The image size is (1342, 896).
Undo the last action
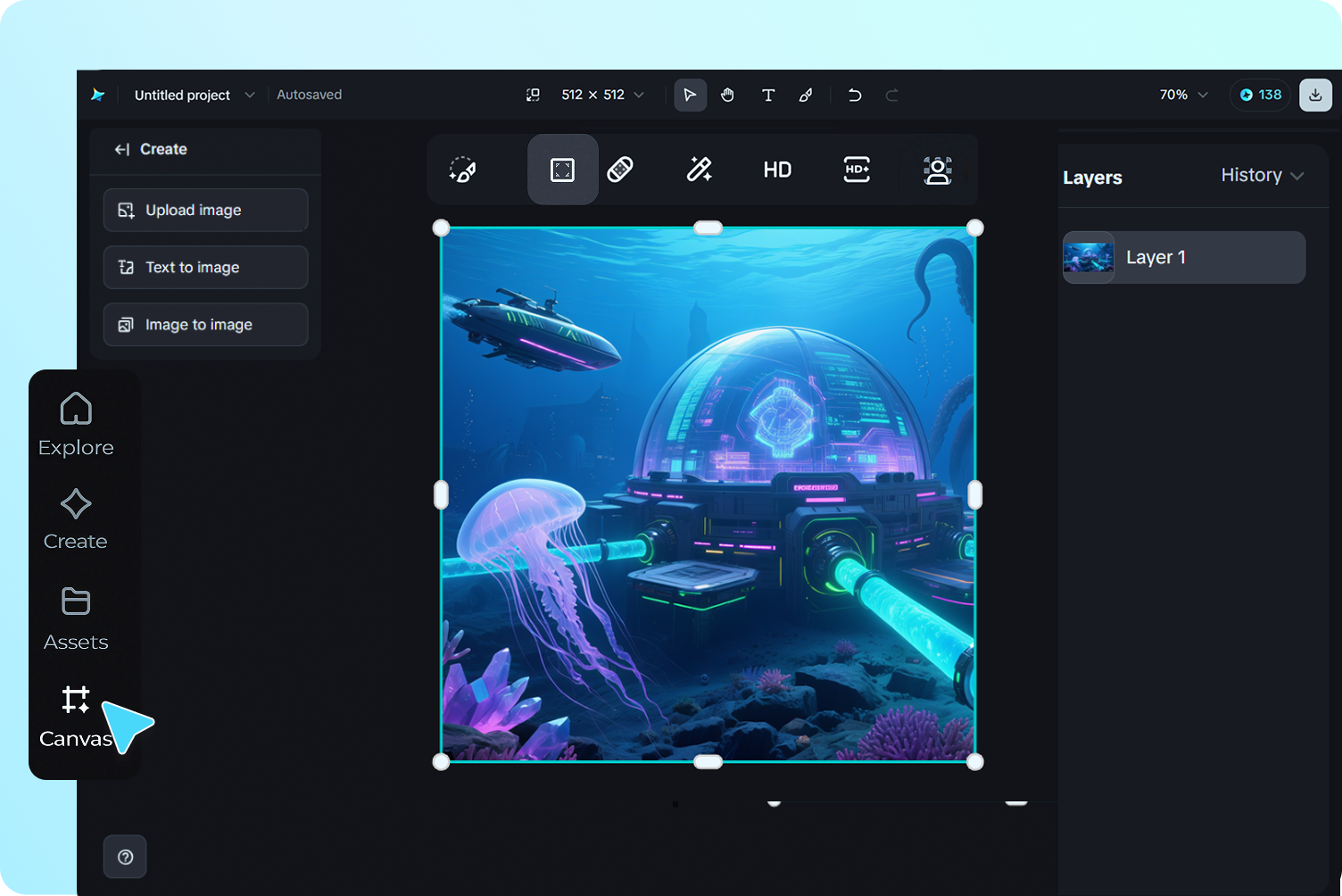(x=854, y=95)
